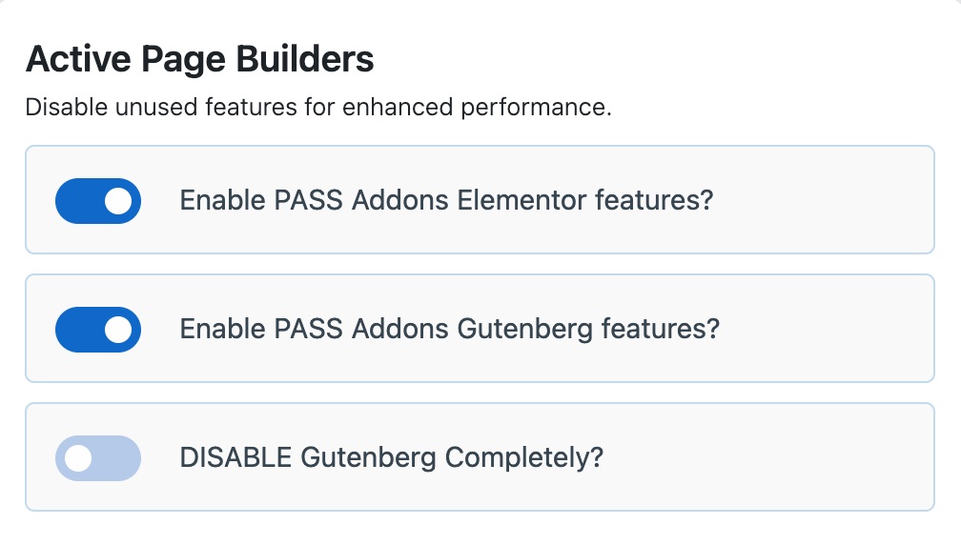Click the "DISABLE Gutenberg Completely?" label text
Screen dimensions: 961x545
[x=391, y=457]
